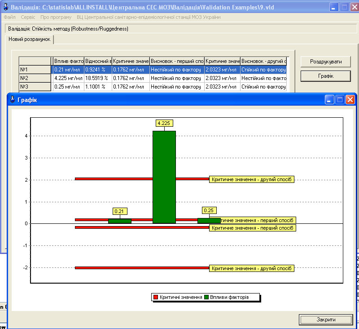This screenshot has width=359, height=329.
Task: Open the Файл menu
Action: tap(9, 17)
